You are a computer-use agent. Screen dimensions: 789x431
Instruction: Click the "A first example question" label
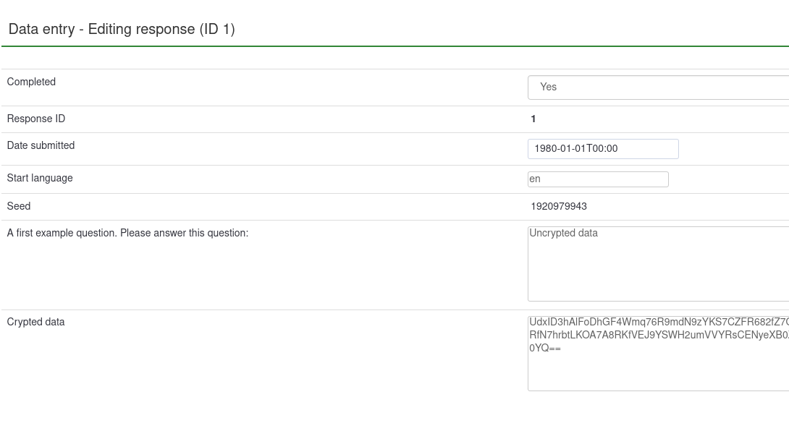pos(127,234)
